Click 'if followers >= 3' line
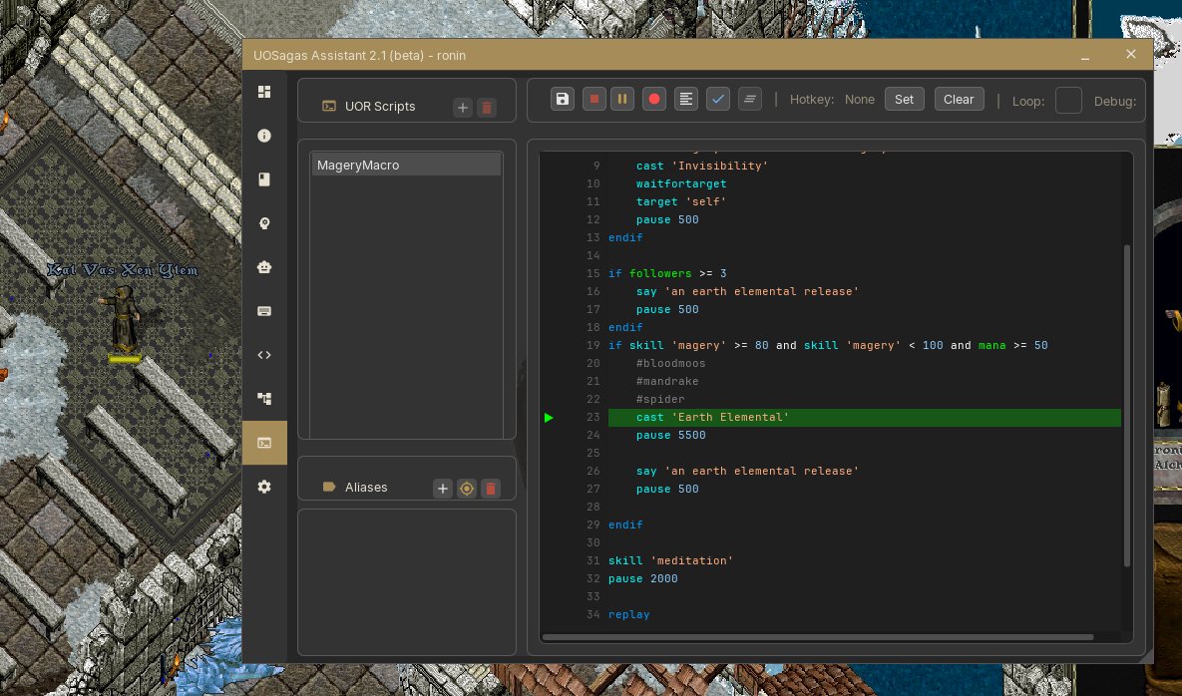1182x696 pixels. coord(667,273)
